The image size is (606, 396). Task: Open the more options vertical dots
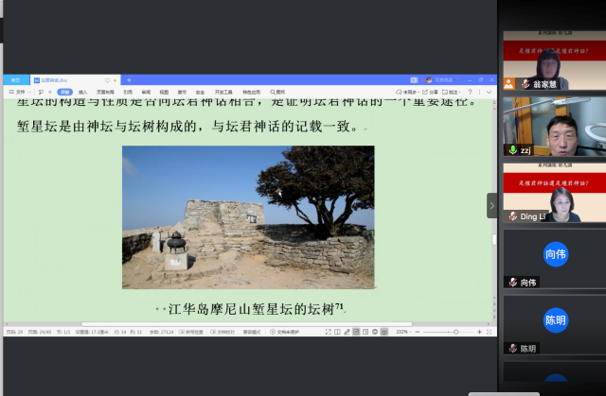point(480,93)
